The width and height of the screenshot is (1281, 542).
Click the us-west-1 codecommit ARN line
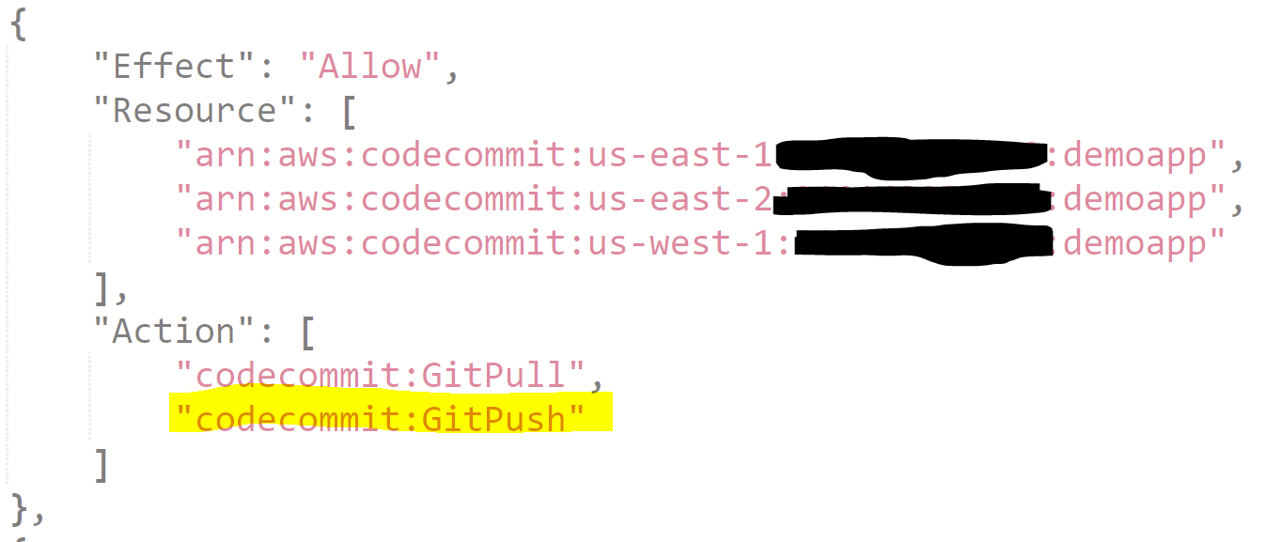(x=700, y=243)
